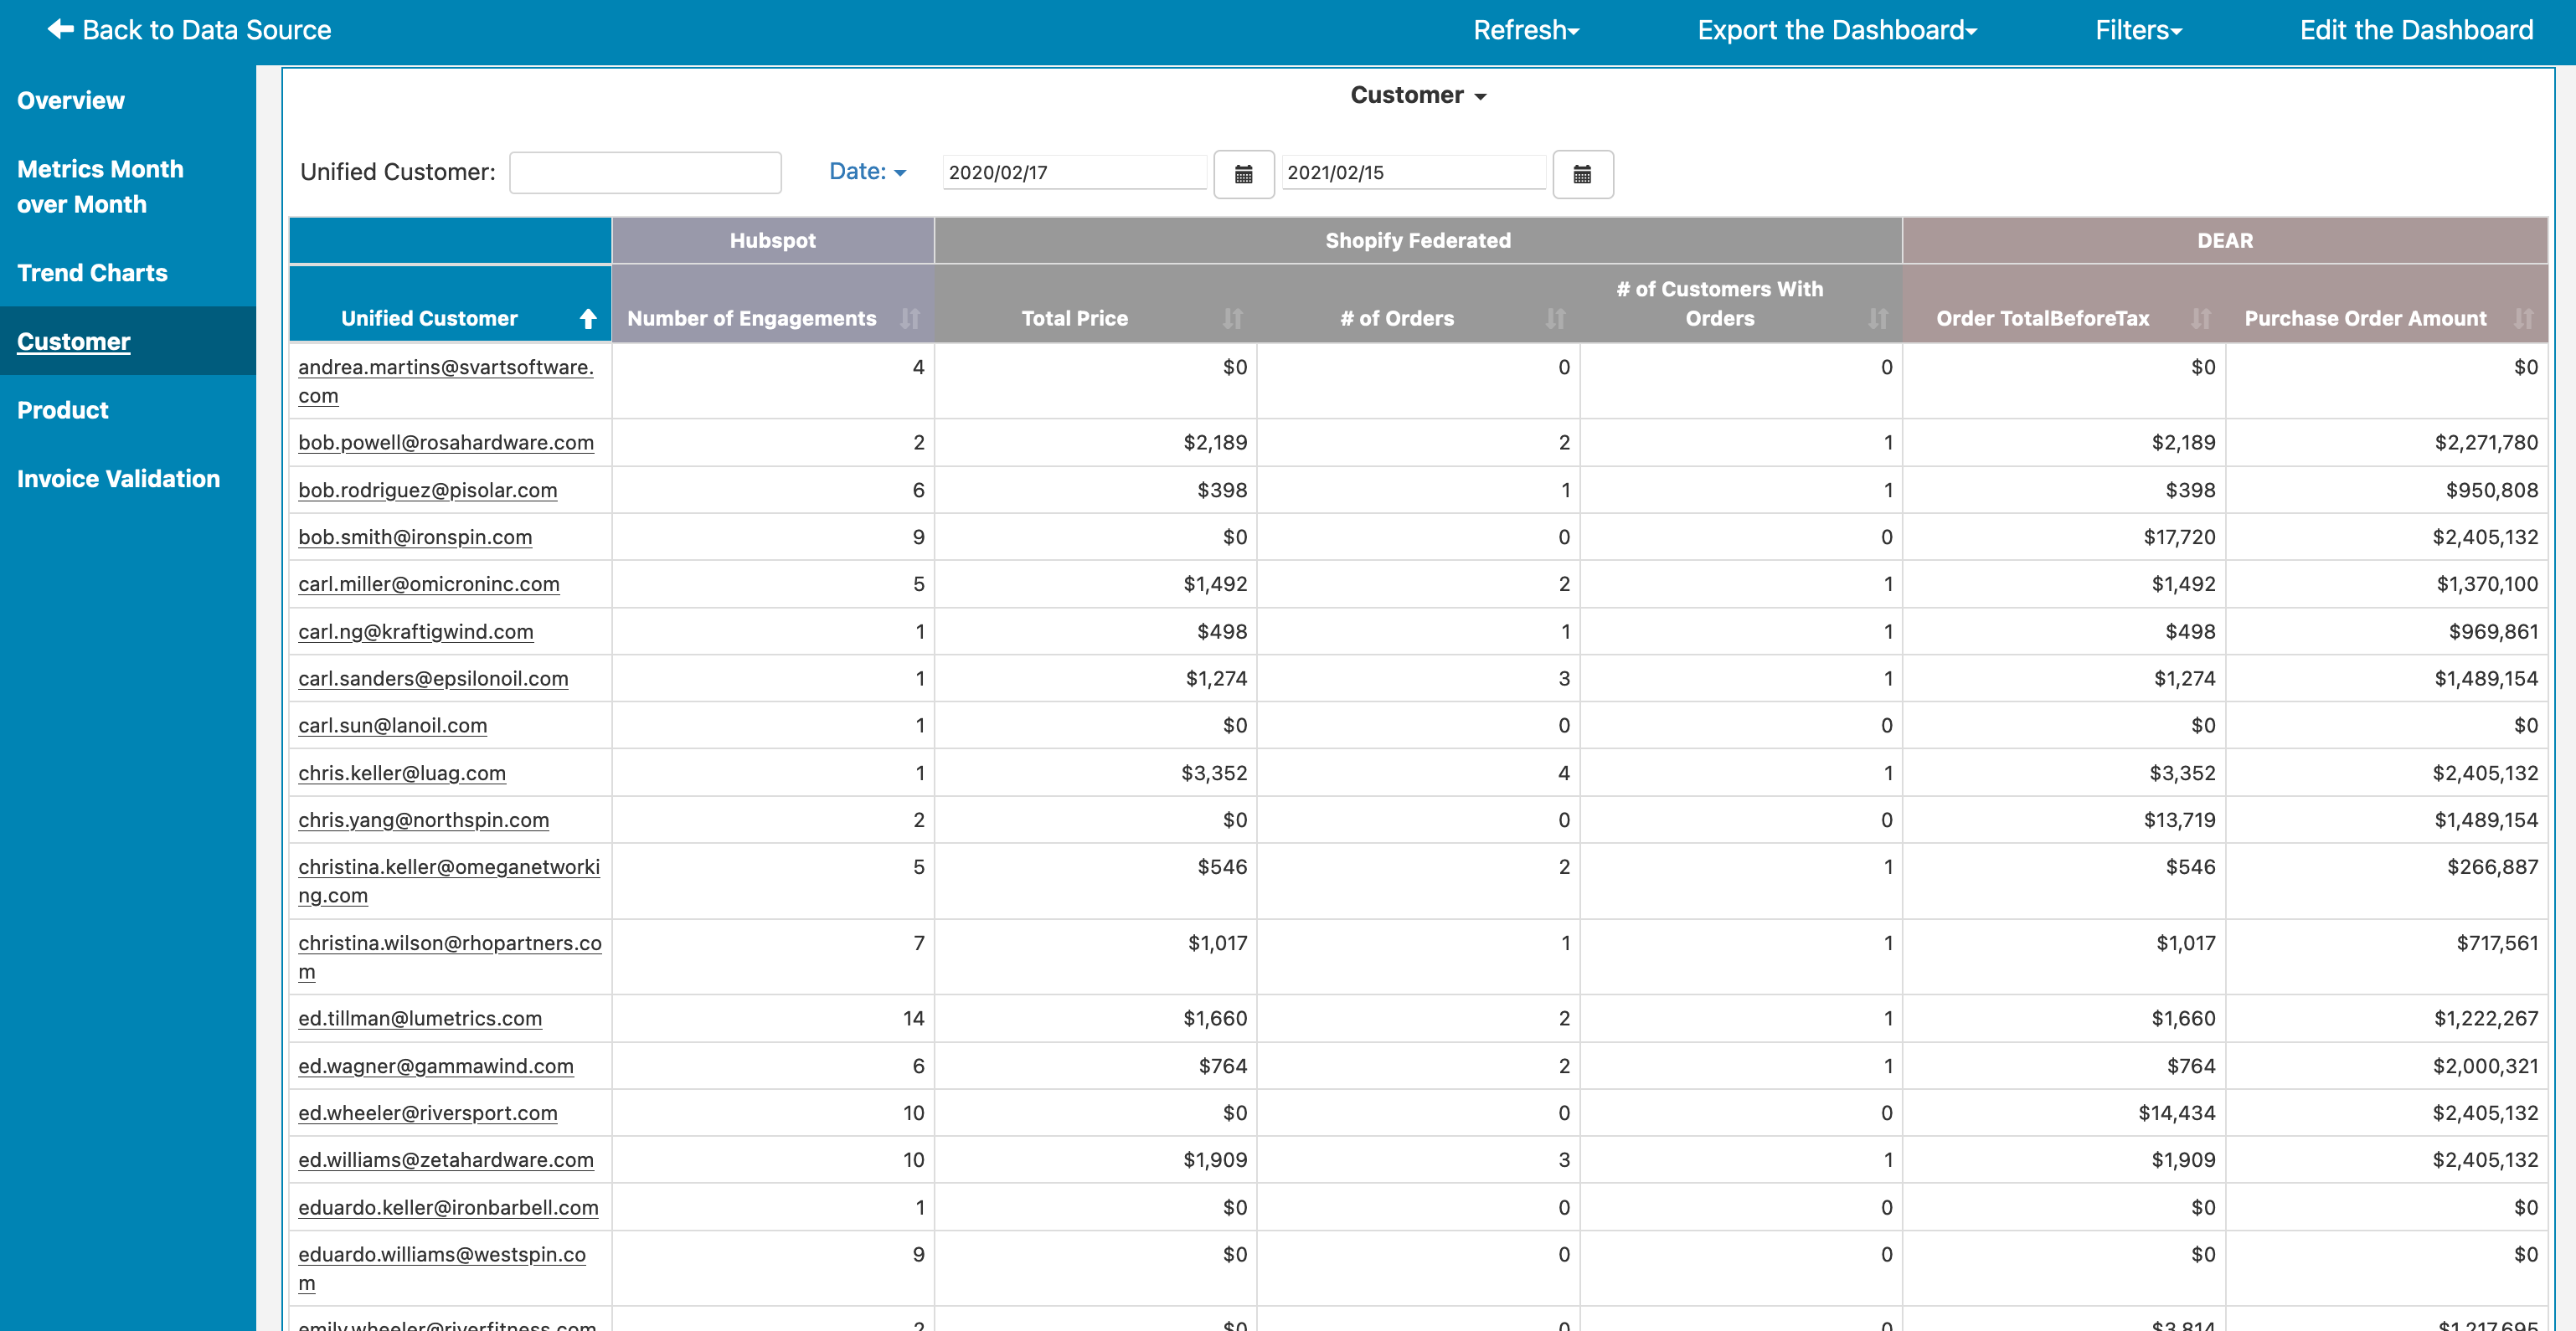
Task: Open the Date filter dropdown
Action: (x=868, y=170)
